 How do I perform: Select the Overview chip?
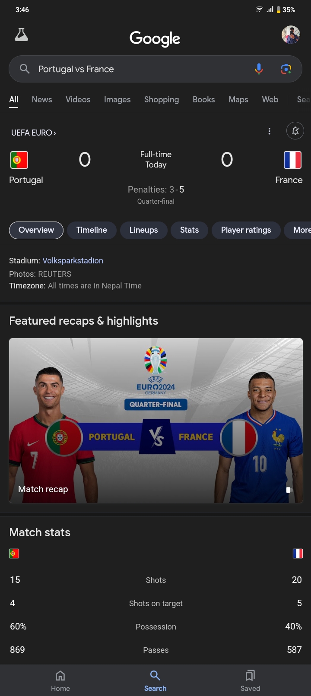(36, 230)
